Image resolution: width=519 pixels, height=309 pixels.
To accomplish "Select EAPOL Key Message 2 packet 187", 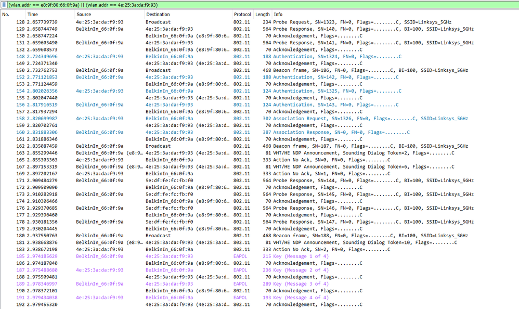I will [x=156, y=271].
